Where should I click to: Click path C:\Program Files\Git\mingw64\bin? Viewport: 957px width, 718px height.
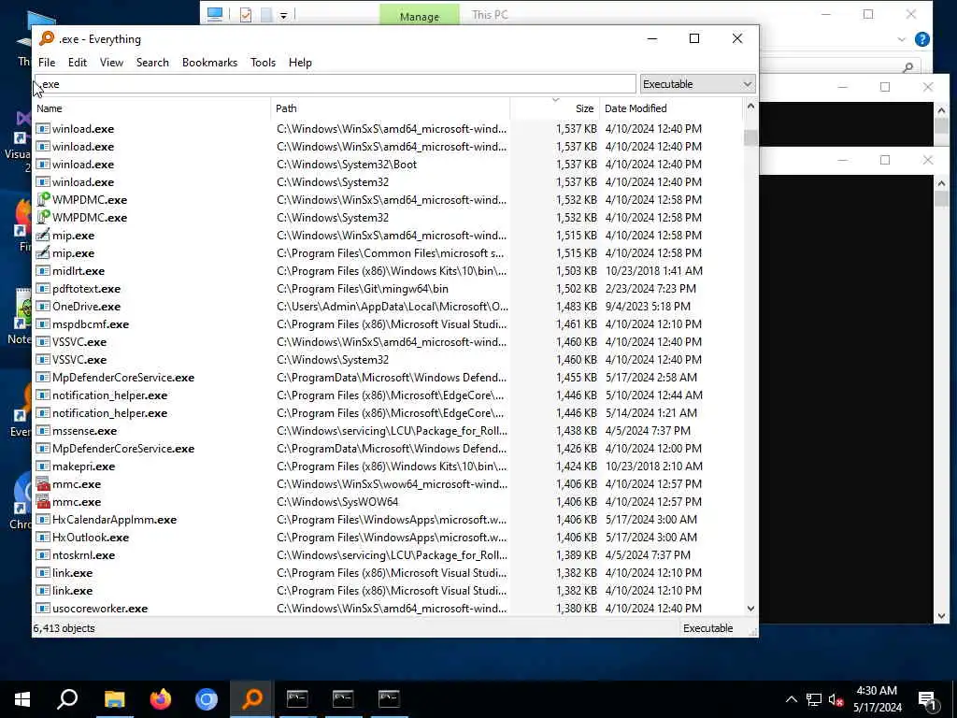pos(363,289)
